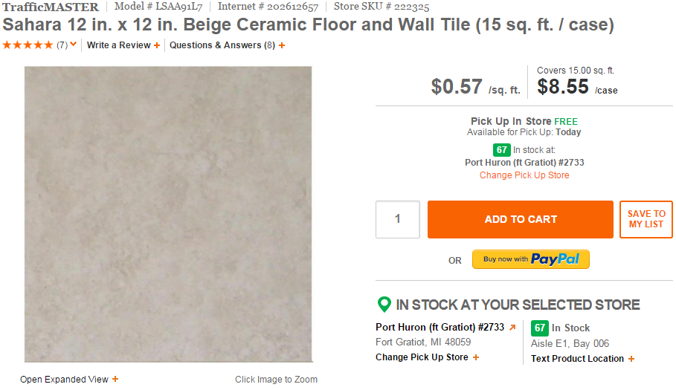Image resolution: width=676 pixels, height=390 pixels.
Task: Click the orange arrow icon beside Port Huron #2733
Action: click(512, 328)
